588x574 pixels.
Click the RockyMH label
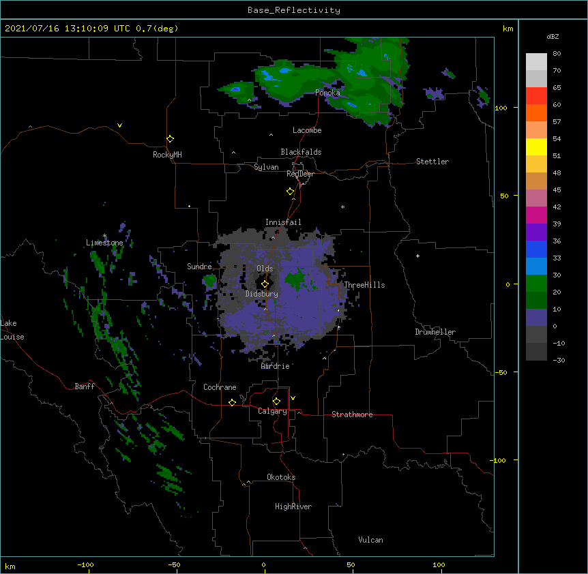coord(167,155)
